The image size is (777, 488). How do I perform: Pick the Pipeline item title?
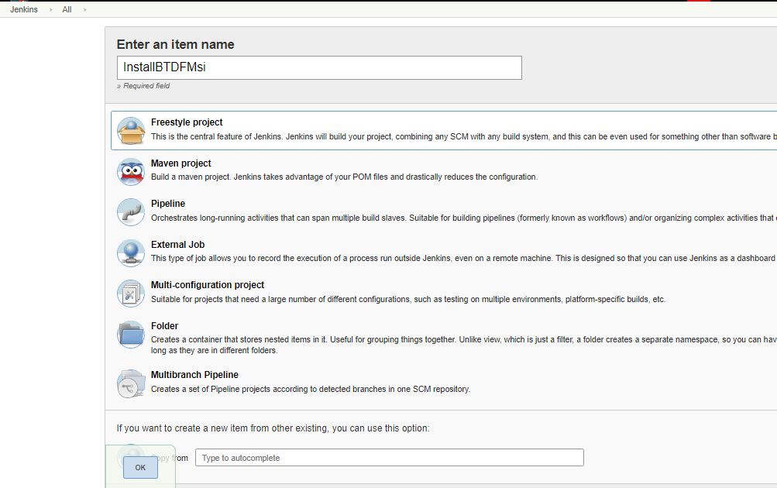(x=168, y=204)
